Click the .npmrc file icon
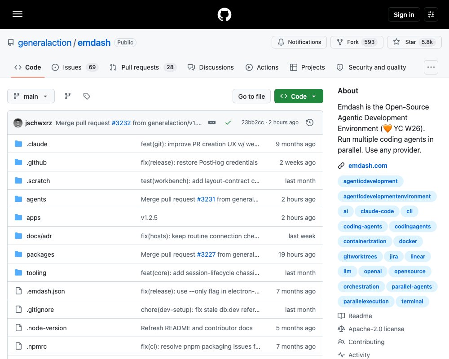 click(18, 346)
